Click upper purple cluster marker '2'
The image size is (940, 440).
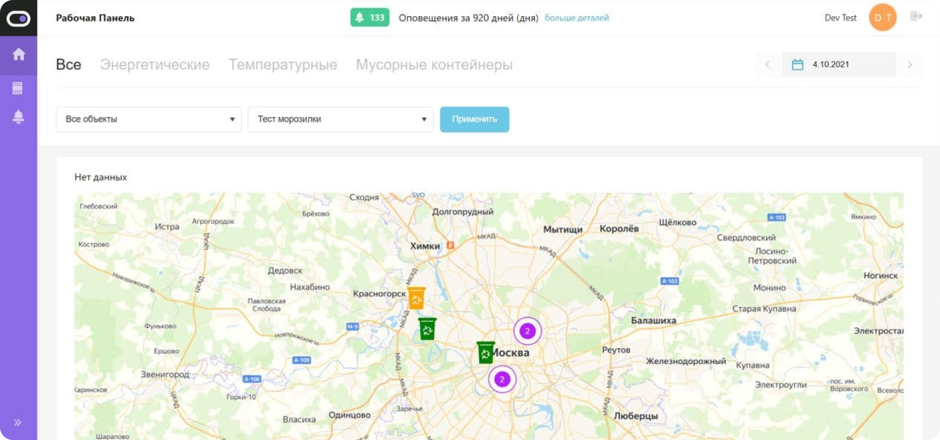527,331
